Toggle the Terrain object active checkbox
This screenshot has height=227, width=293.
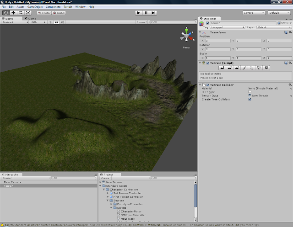pos(207,23)
